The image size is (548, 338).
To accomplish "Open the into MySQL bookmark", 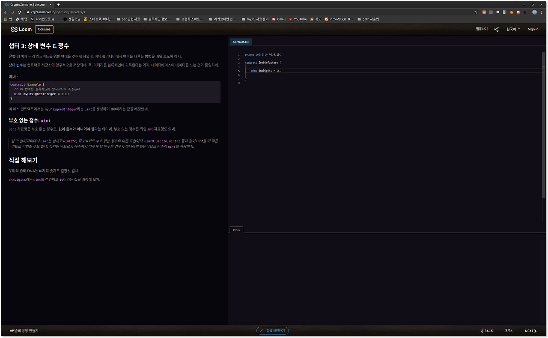I will pos(339,19).
